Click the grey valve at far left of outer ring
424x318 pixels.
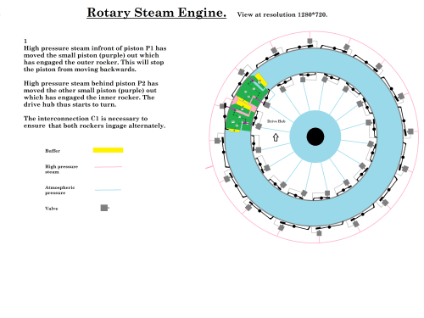coord(217,141)
